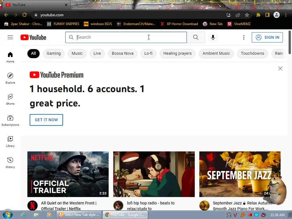Click All Quiet on the Western Front title
The height and width of the screenshot is (219, 292).
69,206
